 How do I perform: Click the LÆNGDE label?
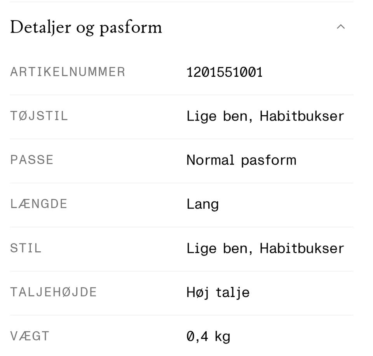click(x=39, y=204)
